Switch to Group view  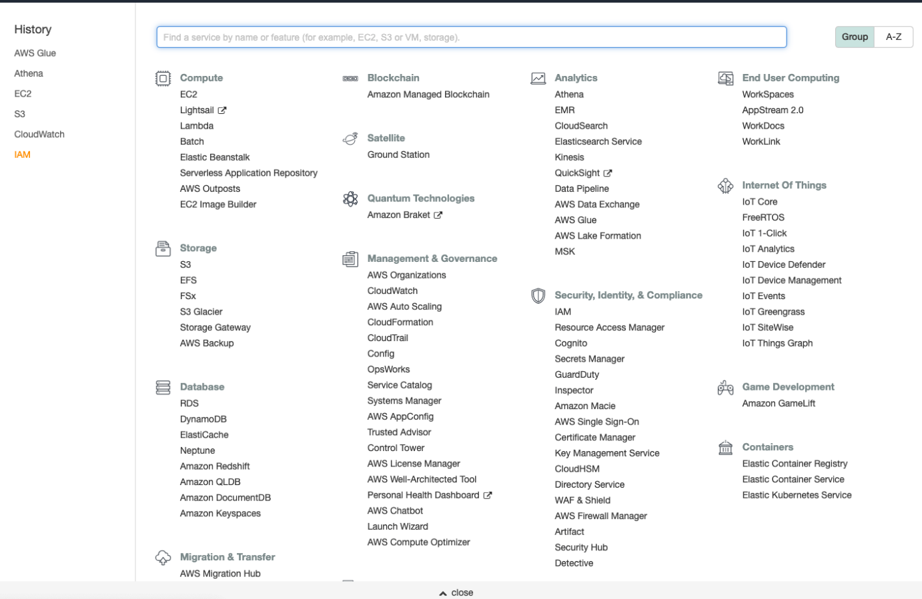click(x=855, y=37)
